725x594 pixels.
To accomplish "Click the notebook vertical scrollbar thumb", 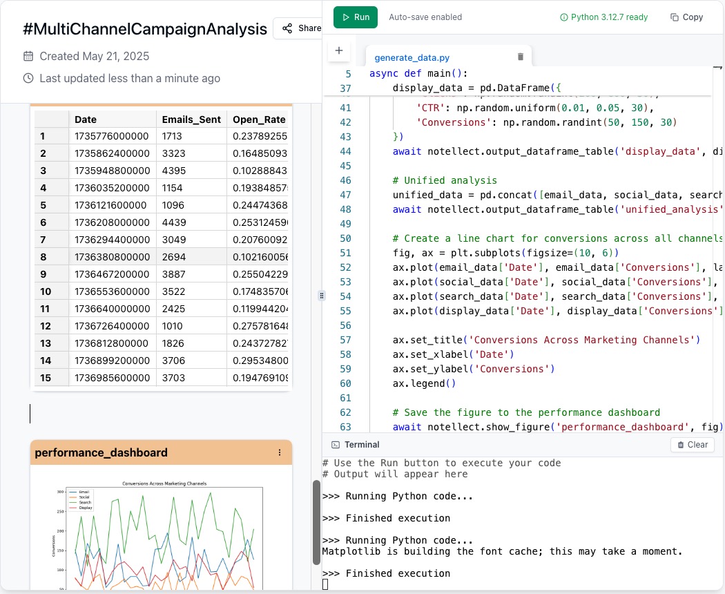I will pyautogui.click(x=316, y=522).
